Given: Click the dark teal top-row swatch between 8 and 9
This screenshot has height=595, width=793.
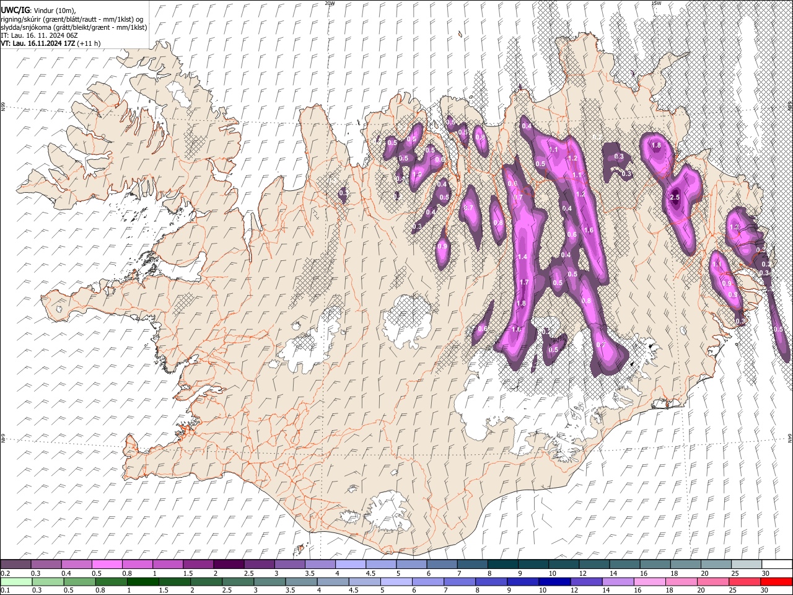Looking at the screenshot, I should click(x=502, y=564).
